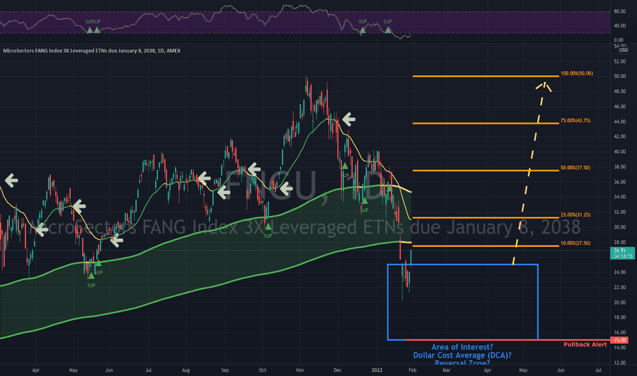Click the Sep label on time axis
The width and height of the screenshot is (637, 376).
[x=225, y=371]
